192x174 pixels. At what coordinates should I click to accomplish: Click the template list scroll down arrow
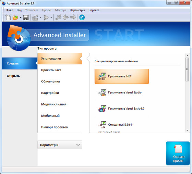[x=187, y=130]
